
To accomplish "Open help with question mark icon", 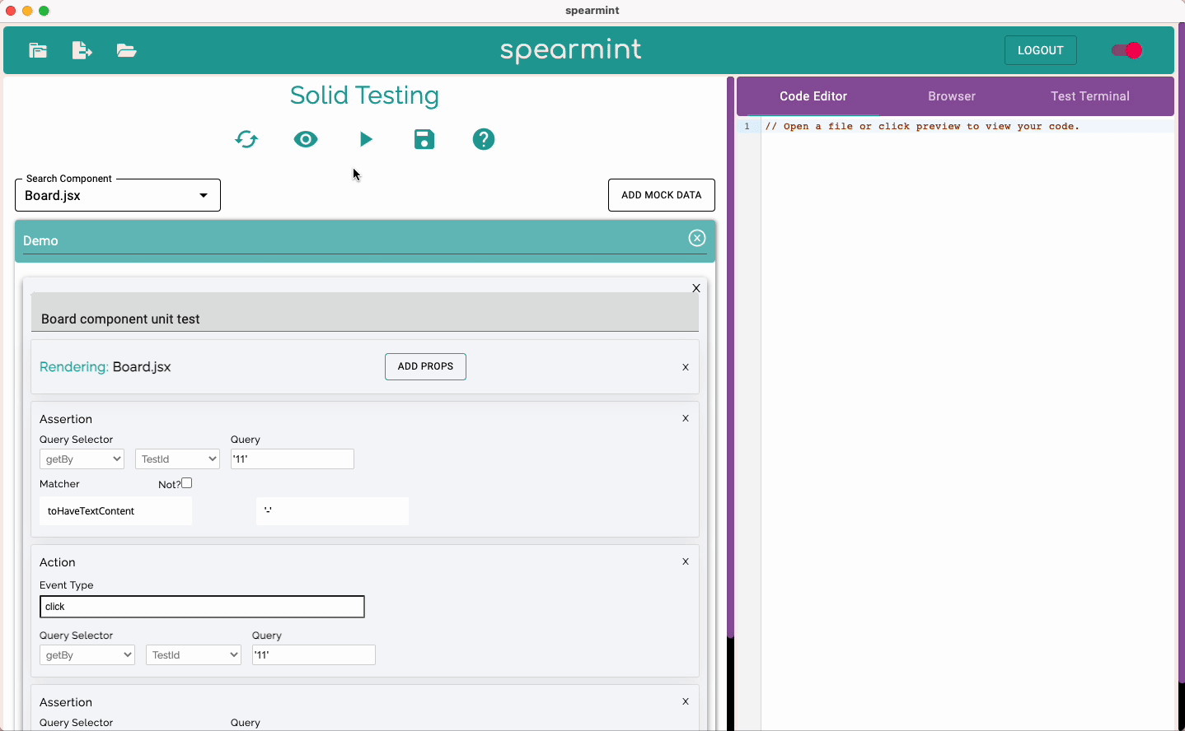I will pos(484,139).
